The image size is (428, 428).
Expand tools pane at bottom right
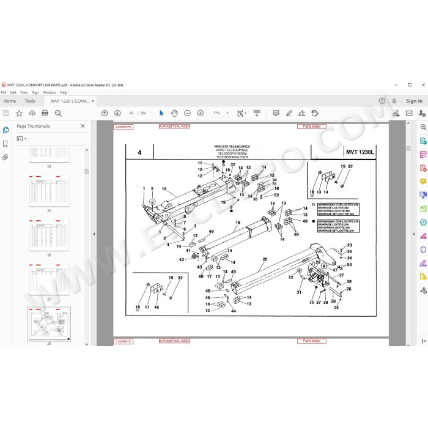coord(423,341)
